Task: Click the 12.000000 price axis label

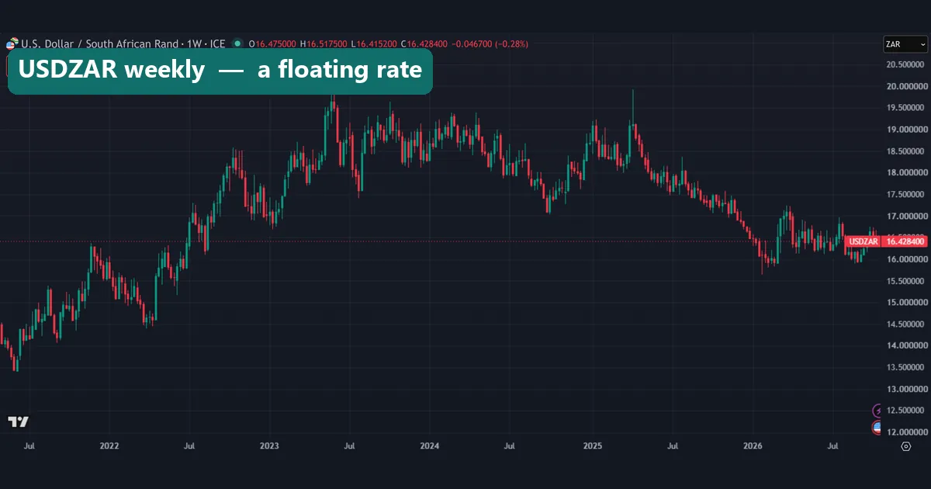Action: coord(906,432)
